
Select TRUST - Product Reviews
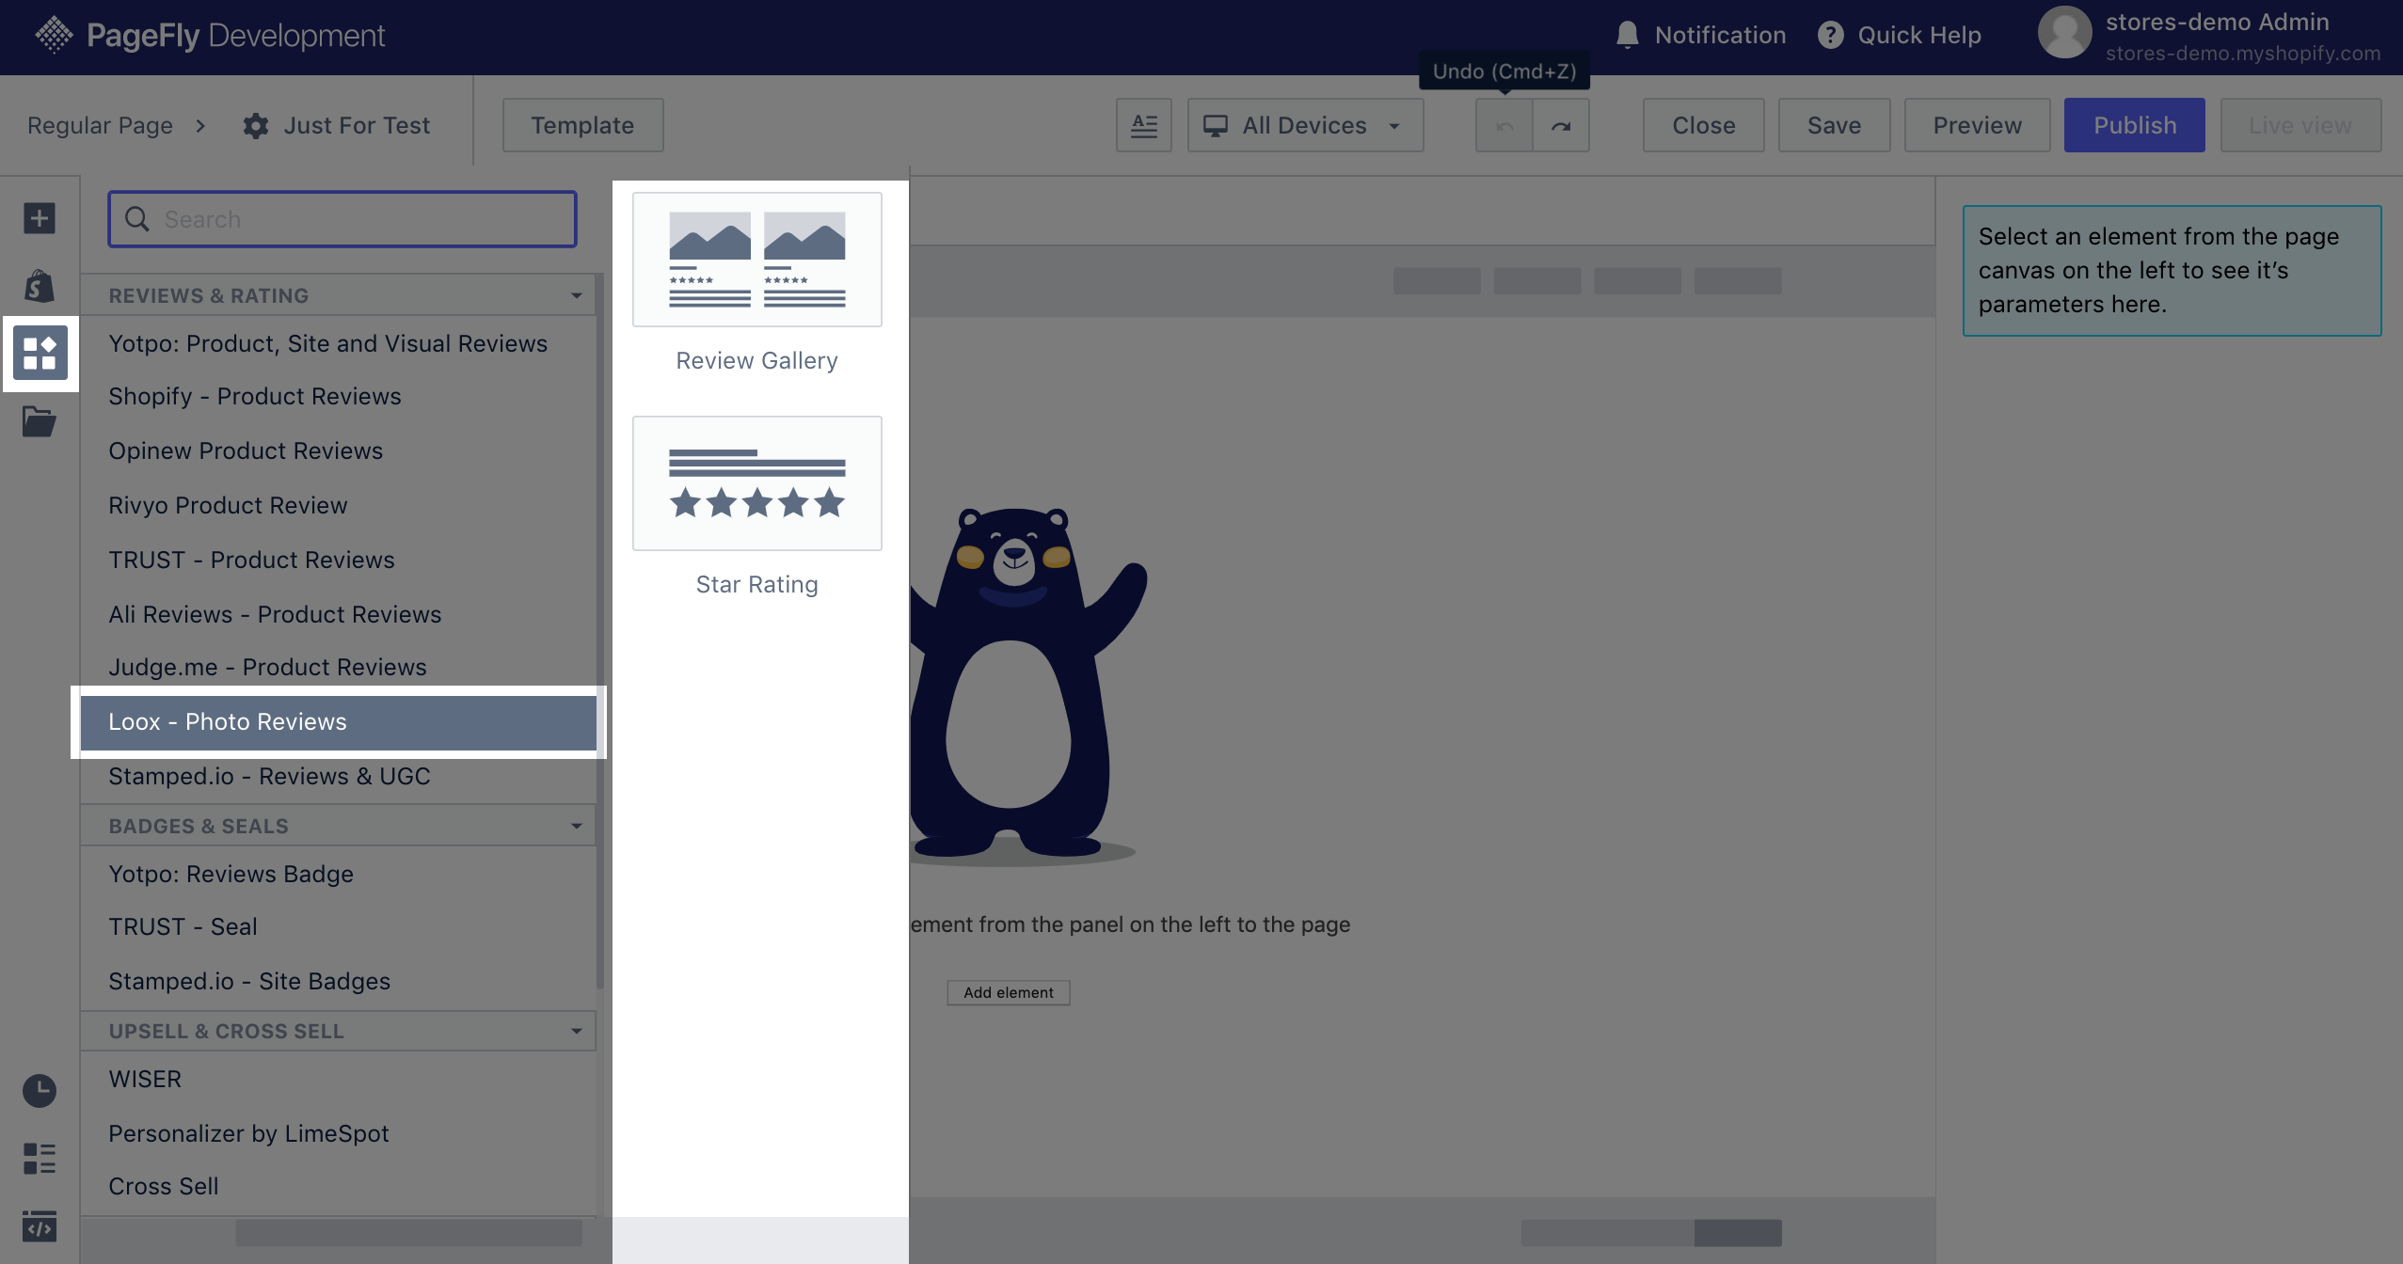[338, 560]
